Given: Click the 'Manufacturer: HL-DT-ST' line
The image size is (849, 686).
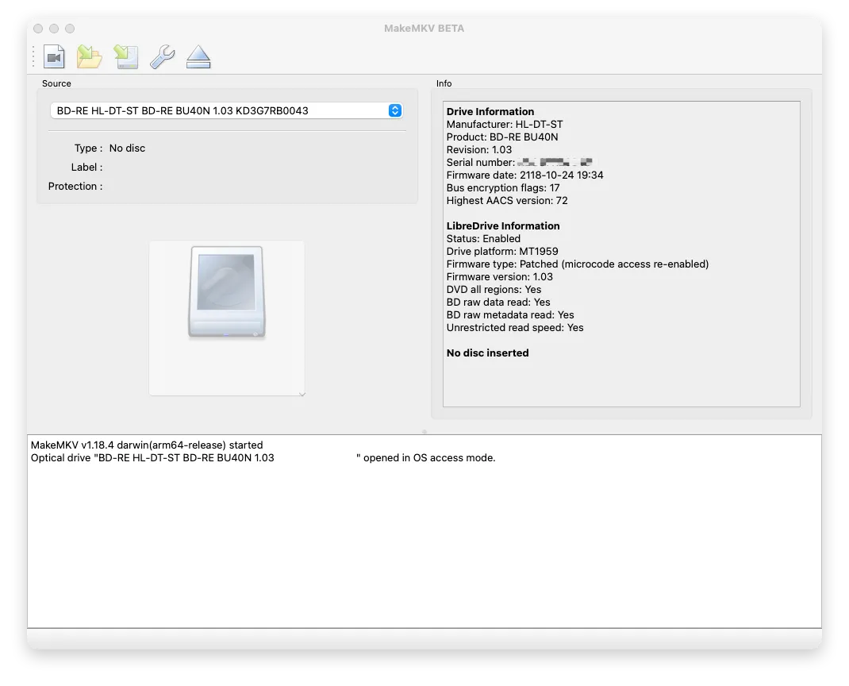Looking at the screenshot, I should tap(505, 124).
